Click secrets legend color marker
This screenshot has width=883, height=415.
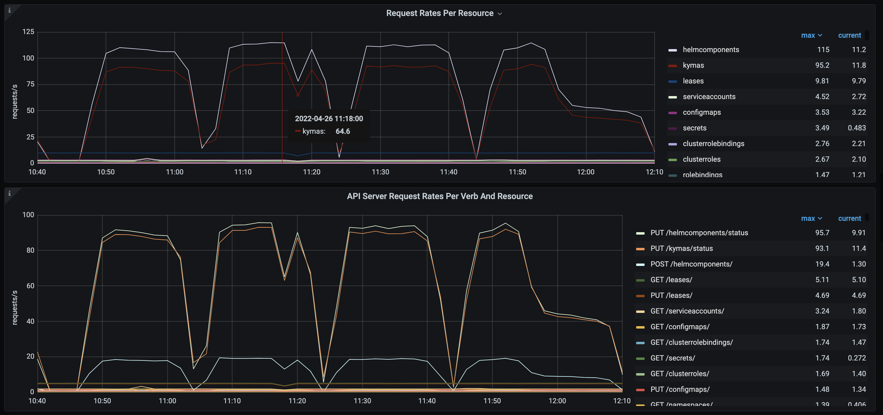673,128
